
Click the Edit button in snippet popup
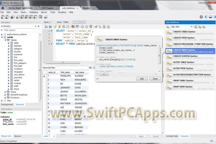click(142, 79)
